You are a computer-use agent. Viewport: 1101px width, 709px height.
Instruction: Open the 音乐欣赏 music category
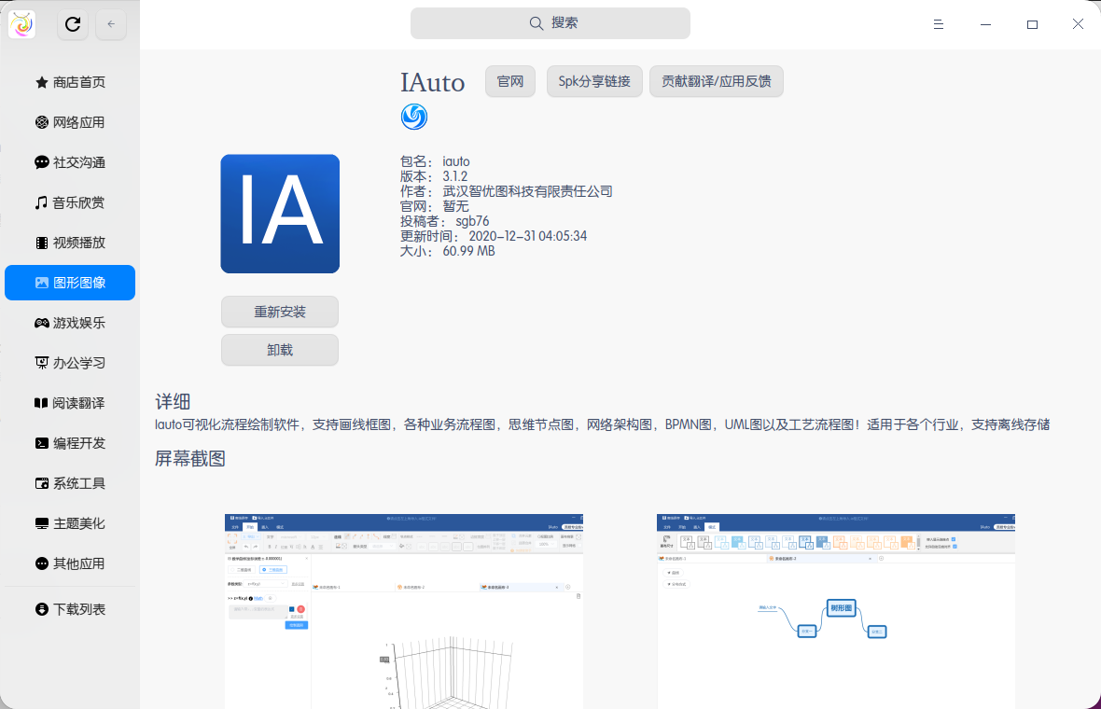click(70, 202)
